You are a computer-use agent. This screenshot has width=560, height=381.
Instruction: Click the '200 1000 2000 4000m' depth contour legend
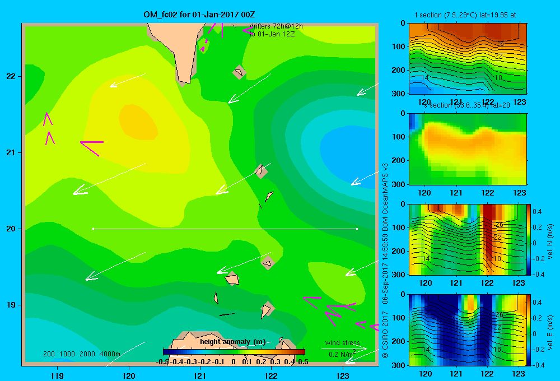click(82, 354)
